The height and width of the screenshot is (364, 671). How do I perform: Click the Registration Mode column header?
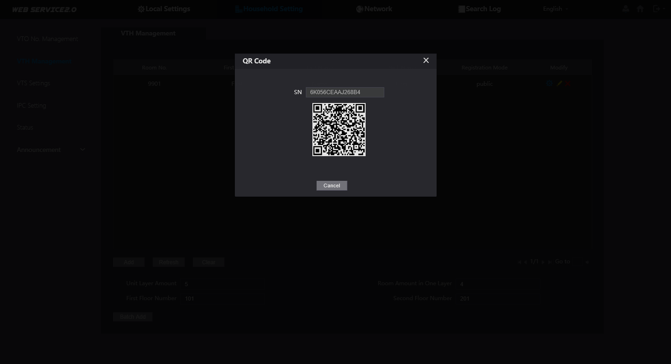tap(484, 68)
